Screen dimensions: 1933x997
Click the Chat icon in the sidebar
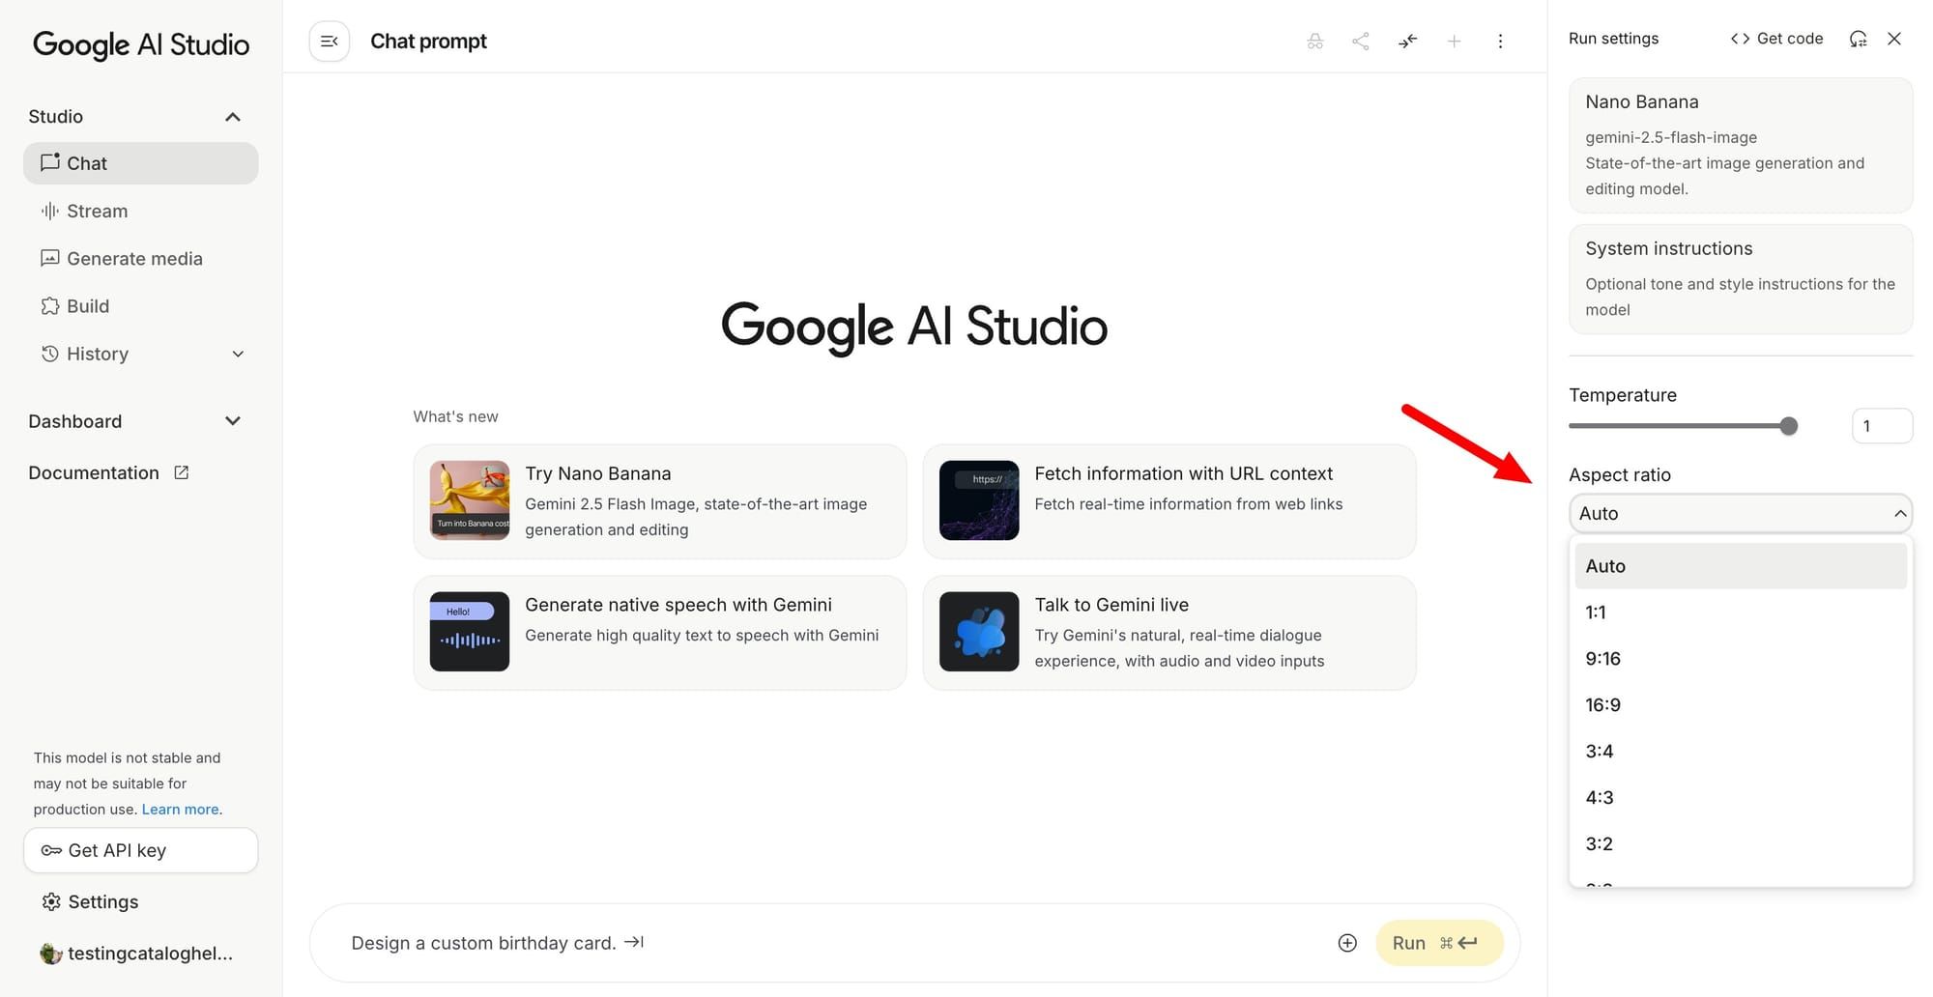click(x=50, y=162)
